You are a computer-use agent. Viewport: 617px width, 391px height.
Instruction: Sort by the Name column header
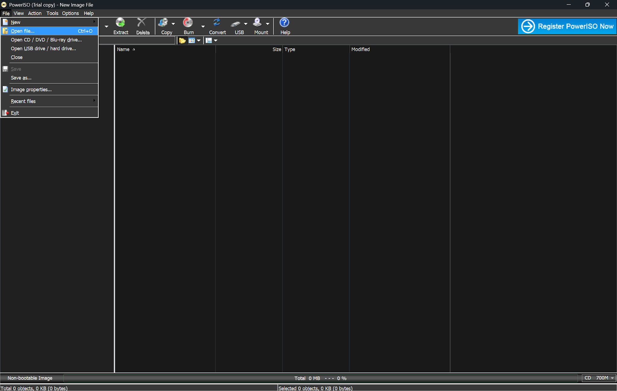pyautogui.click(x=165, y=49)
